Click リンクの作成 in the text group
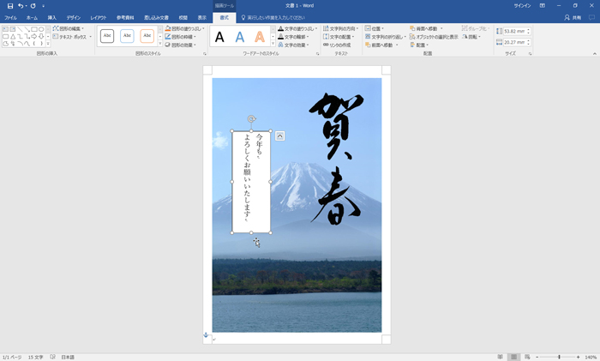This screenshot has height=361, width=600. pos(339,45)
